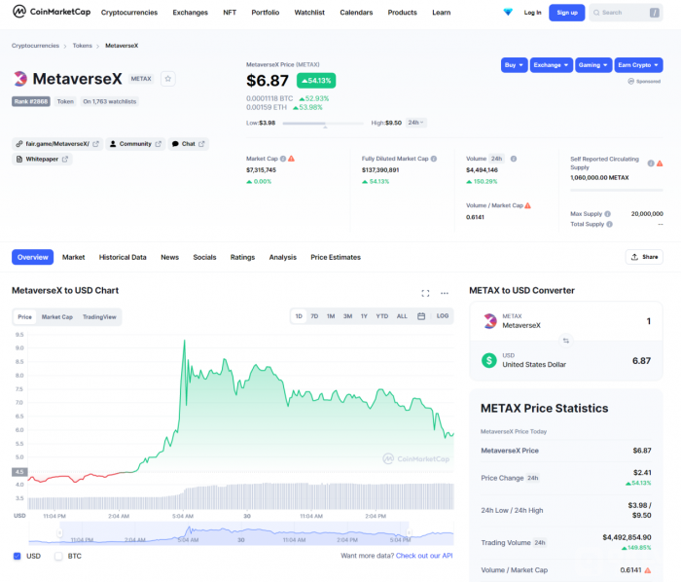681x582 pixels.
Task: Open Total Supply info icon
Action: [x=609, y=224]
